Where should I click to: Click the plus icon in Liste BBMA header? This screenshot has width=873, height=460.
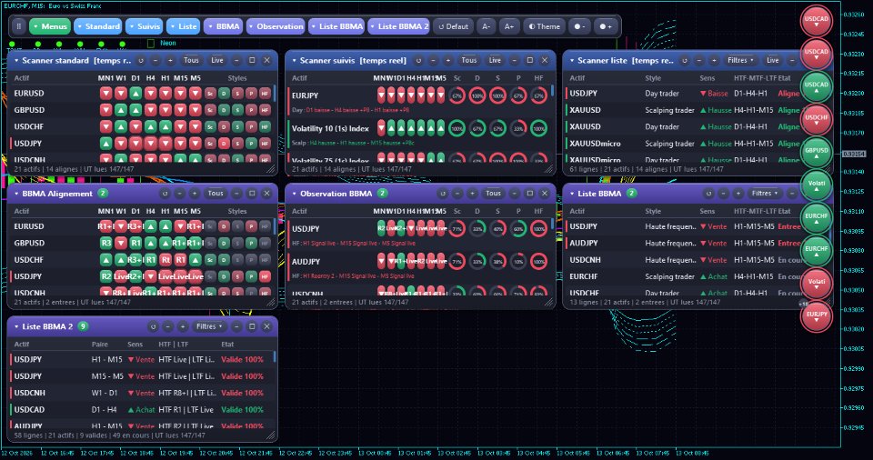coord(738,194)
